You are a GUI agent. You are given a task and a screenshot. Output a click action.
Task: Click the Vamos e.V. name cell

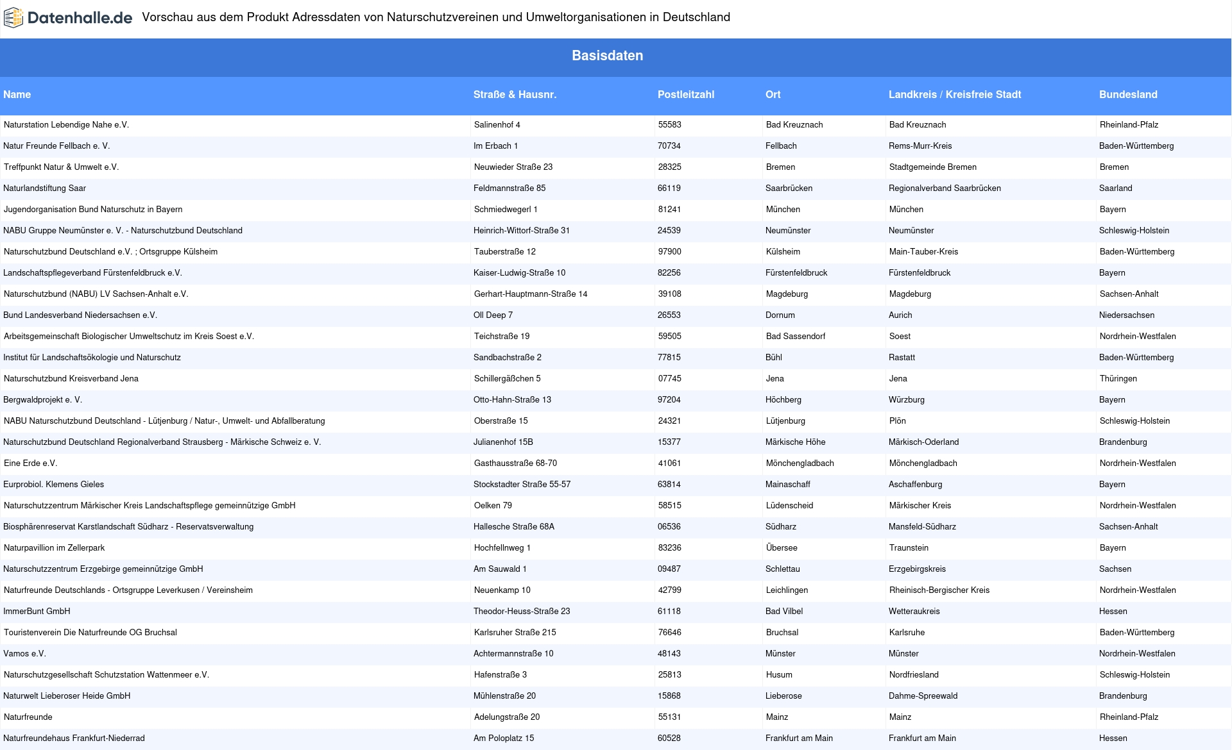[24, 654]
